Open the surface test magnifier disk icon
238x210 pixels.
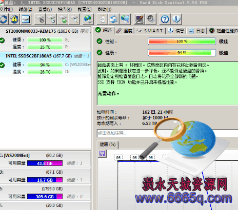74,19
